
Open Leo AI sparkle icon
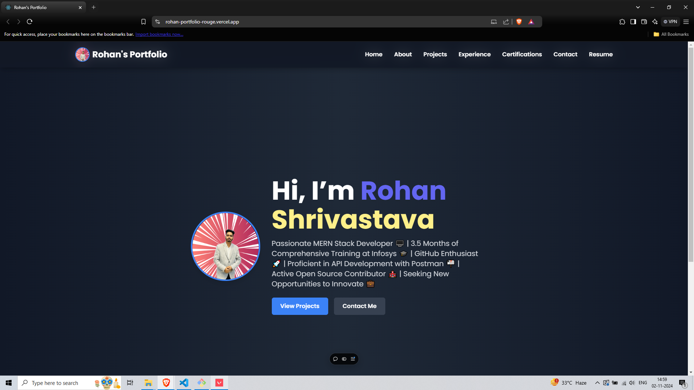[x=655, y=22]
